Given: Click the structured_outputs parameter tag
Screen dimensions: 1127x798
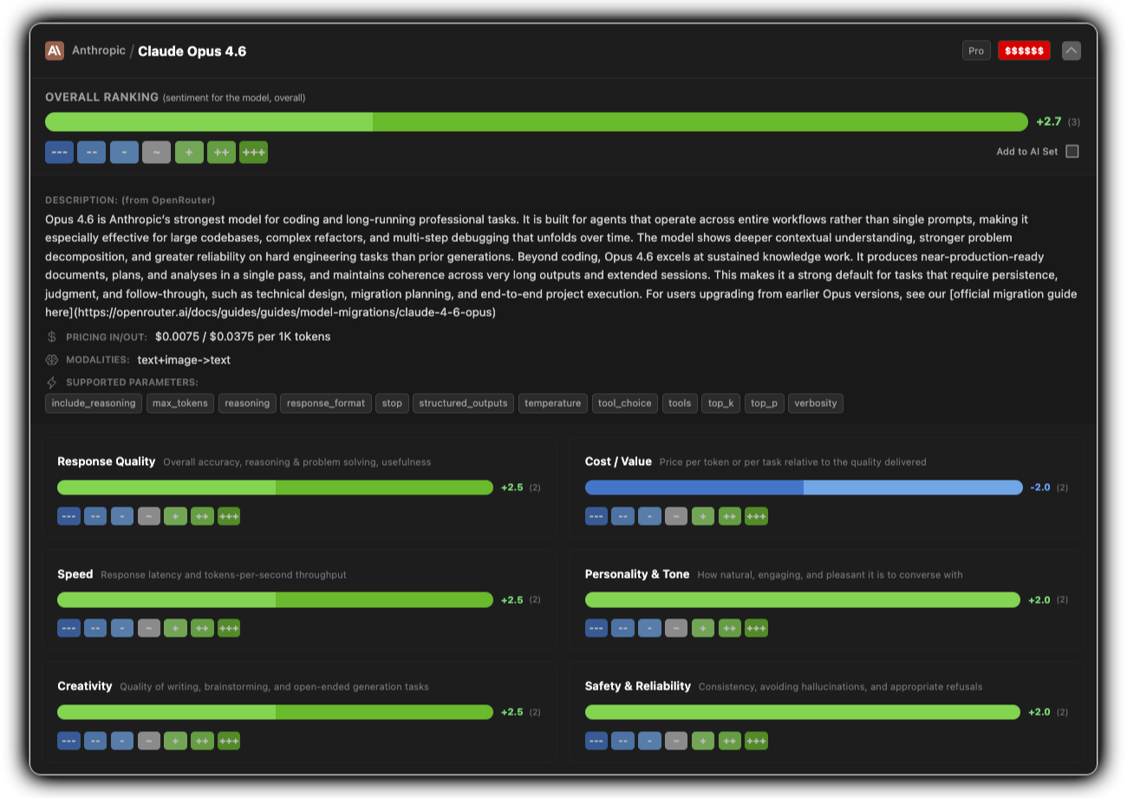Looking at the screenshot, I should 463,403.
